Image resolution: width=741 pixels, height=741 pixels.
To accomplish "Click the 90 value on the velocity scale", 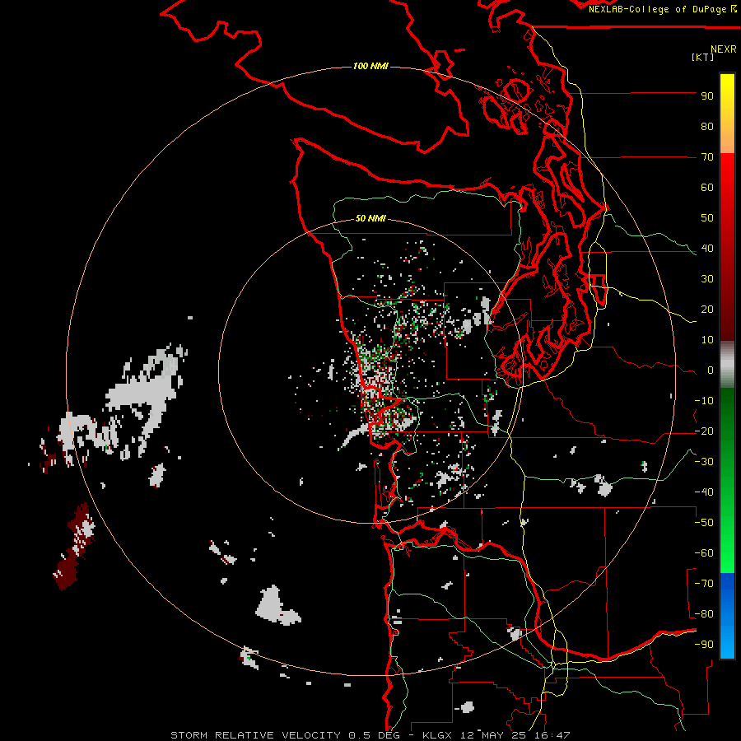I will (707, 96).
